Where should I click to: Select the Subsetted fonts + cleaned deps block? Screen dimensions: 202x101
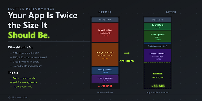pyautogui.click(x=158, y=55)
